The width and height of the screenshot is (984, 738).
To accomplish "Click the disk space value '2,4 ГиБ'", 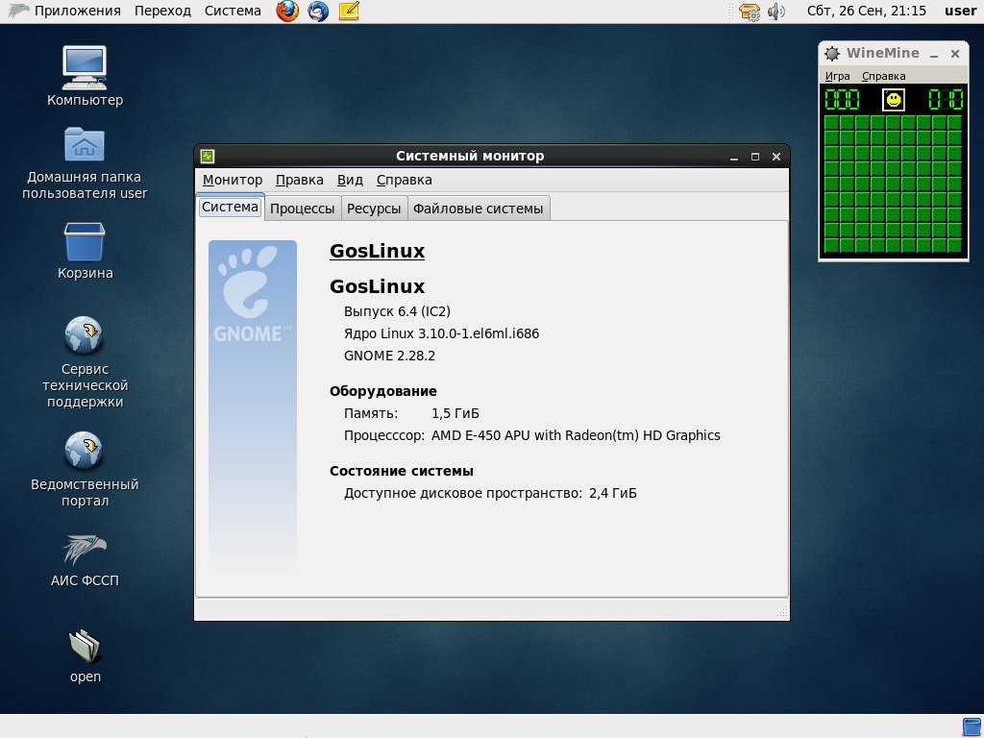I will tap(613, 493).
